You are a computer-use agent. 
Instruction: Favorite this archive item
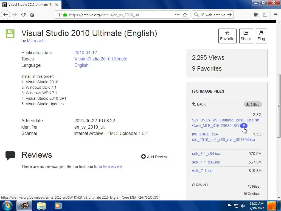coord(227,36)
